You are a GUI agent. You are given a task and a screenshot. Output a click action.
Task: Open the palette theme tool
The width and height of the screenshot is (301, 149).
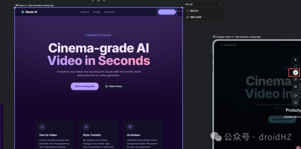(296, 95)
